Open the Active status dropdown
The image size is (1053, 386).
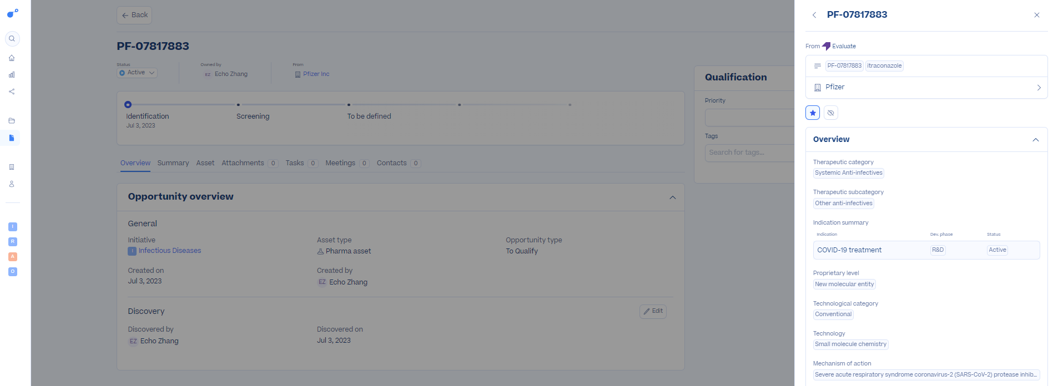[x=137, y=73]
